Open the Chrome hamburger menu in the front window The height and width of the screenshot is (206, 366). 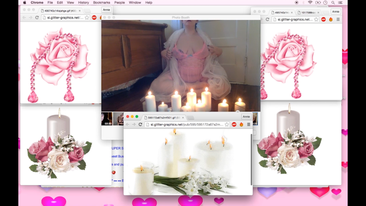click(248, 124)
